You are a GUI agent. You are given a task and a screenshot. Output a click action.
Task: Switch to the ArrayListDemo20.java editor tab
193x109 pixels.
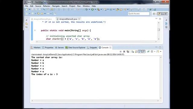tap(42, 19)
